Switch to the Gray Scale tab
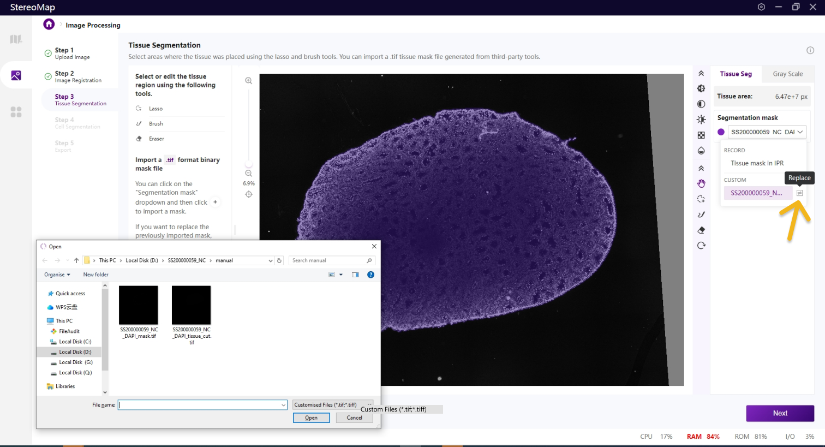 point(787,74)
